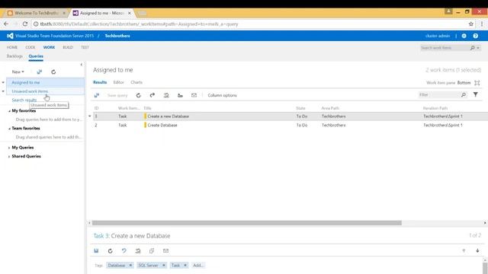Click the copy to clipboard icon in results toolbar
The image size is (488, 274).
coord(180,95)
